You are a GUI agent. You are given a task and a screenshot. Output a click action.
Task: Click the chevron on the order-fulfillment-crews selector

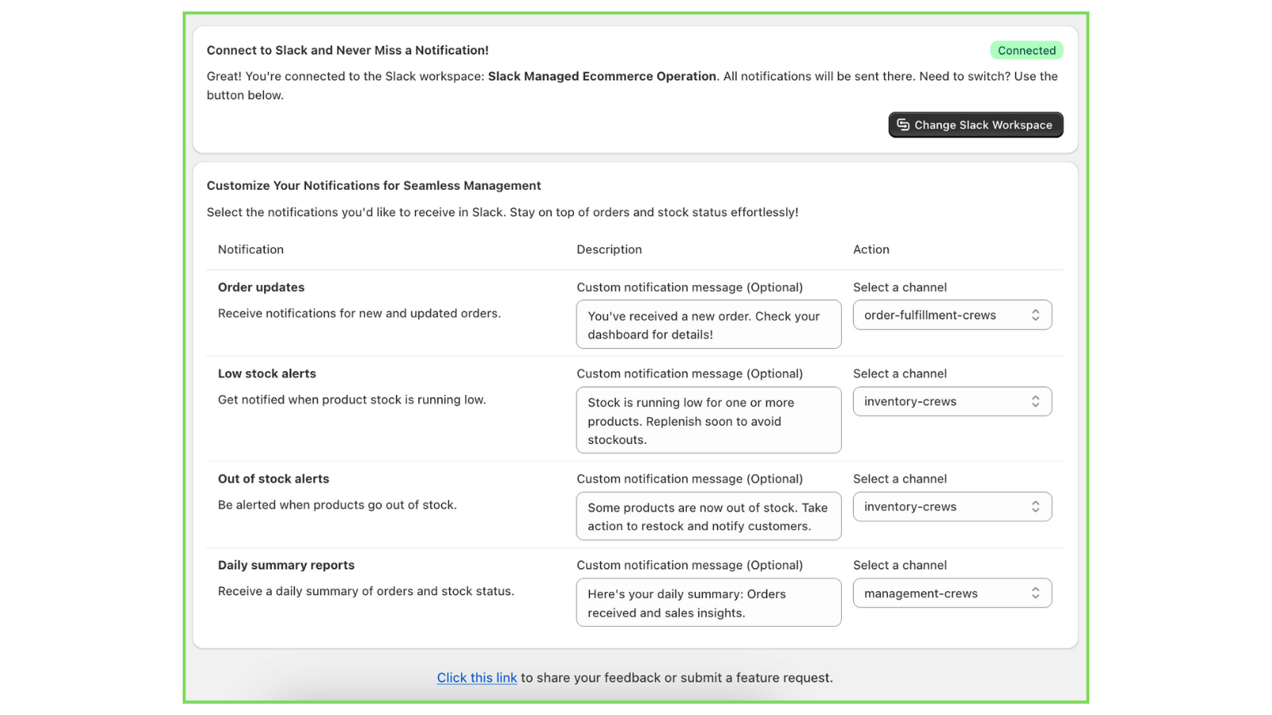pyautogui.click(x=1035, y=315)
